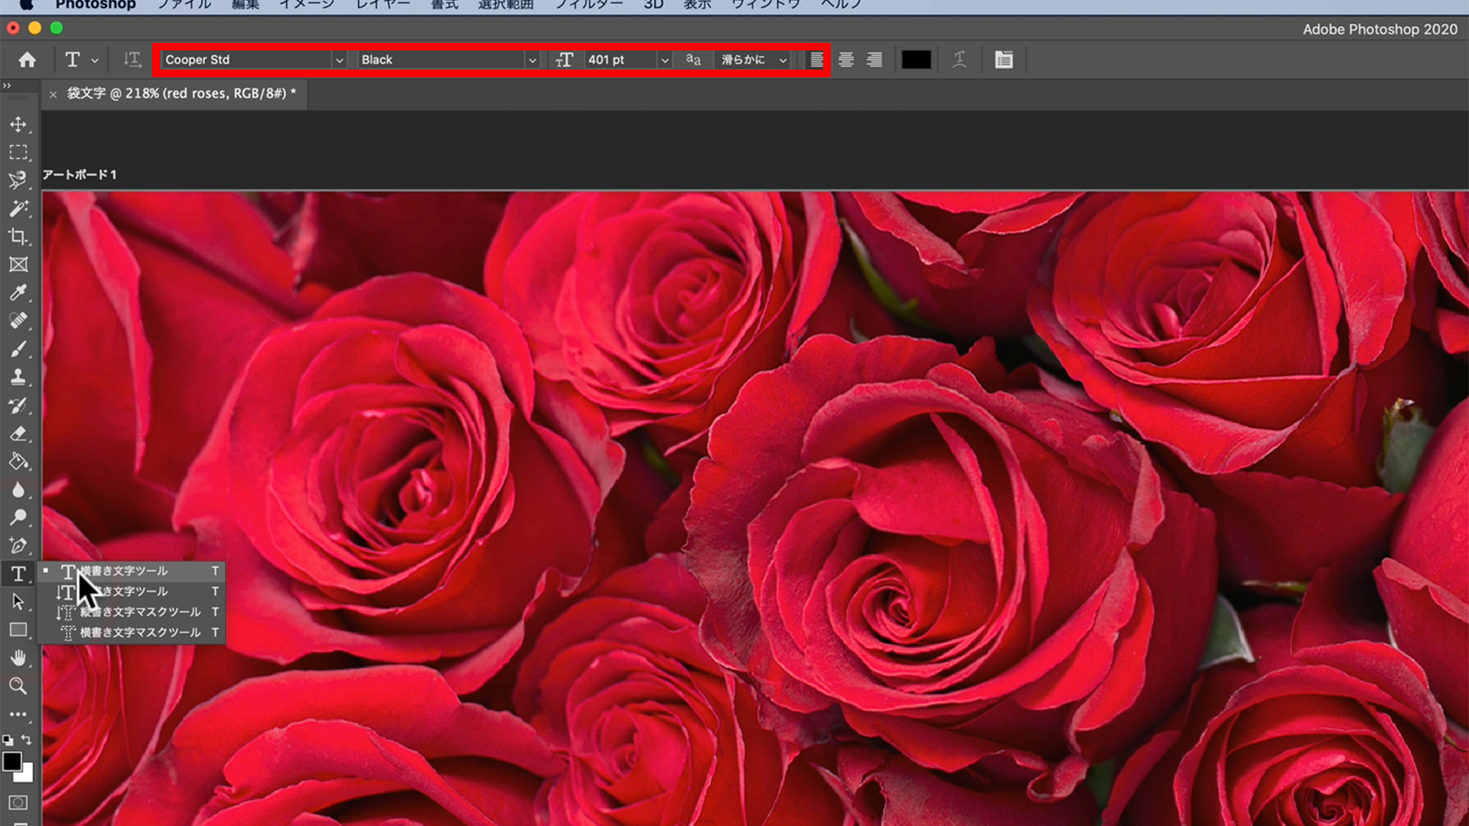Select the Magnetic Lasso tool
The image size is (1469, 826).
pyautogui.click(x=18, y=180)
